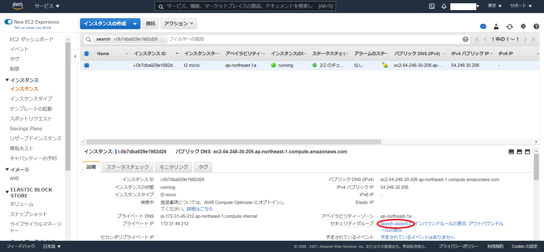Click the blue feedback chat bubble icon
Screen dimensions: 544x252
[483, 27]
